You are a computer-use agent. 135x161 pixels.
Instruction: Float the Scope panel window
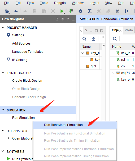(102, 31)
